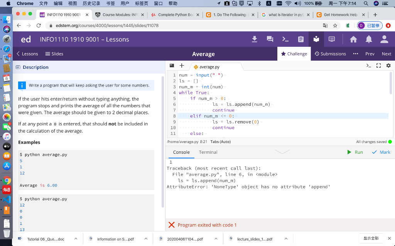
Task: Open the Wi-Fi menu bar icon
Action: click(x=289, y=3)
